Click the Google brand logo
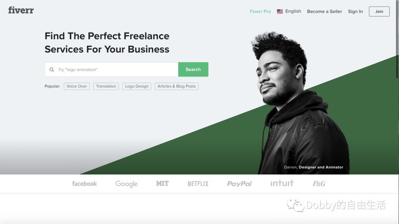 coord(126,184)
